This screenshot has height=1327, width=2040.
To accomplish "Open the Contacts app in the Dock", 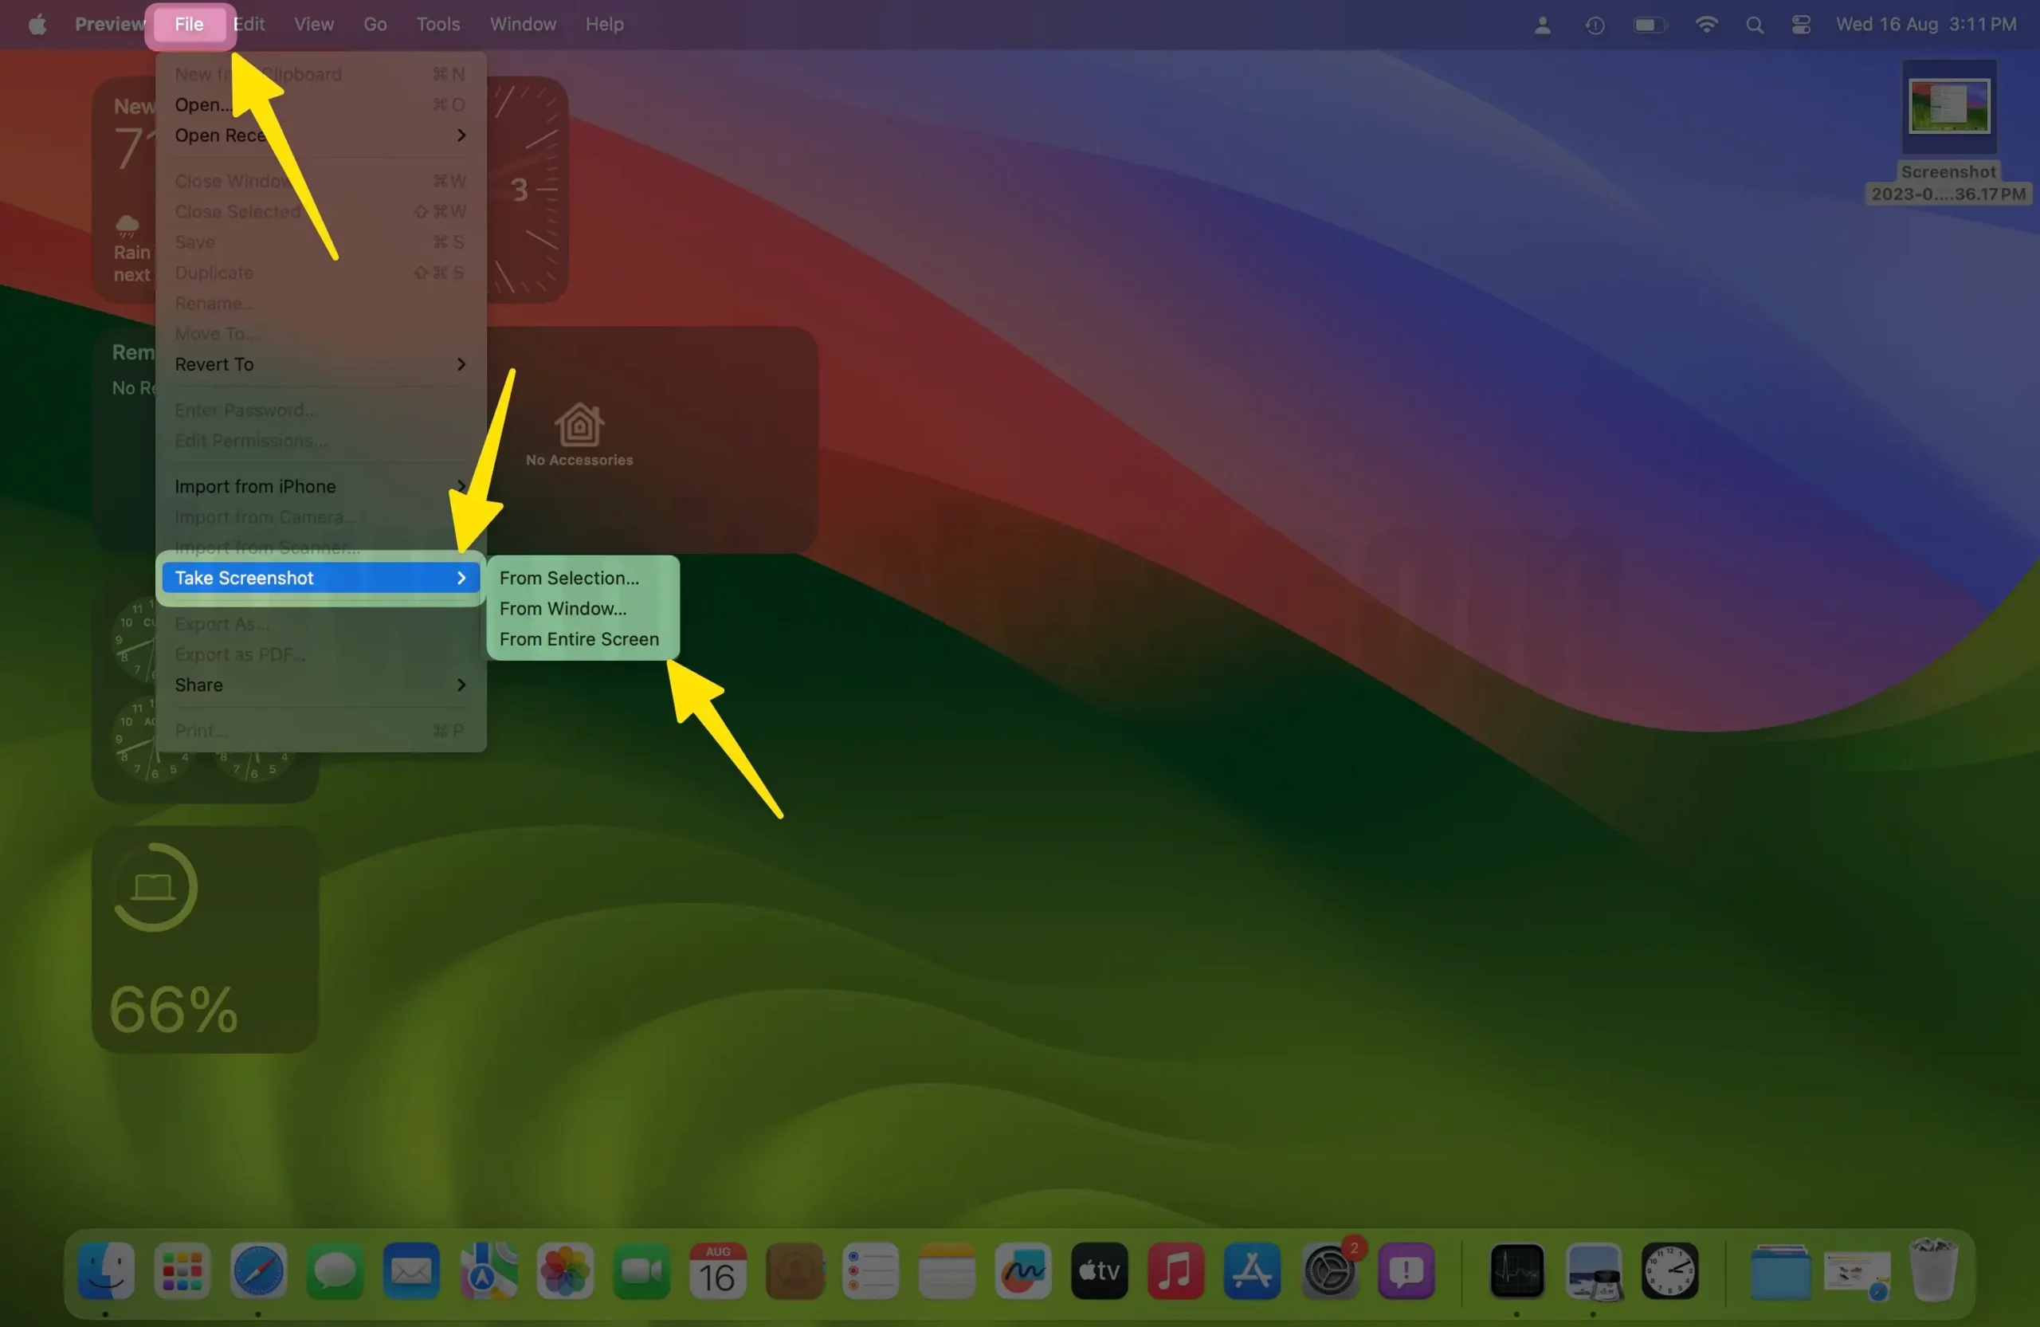I will click(x=794, y=1270).
